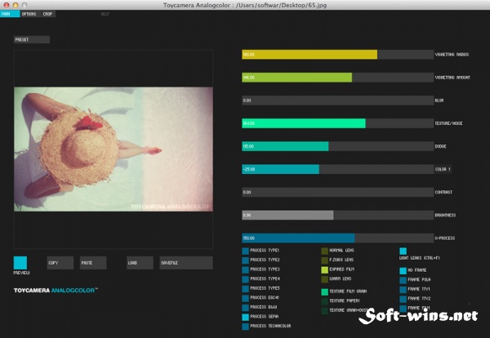This screenshot has width=490, height=338.
Task: Enable the Texture Grain+Dust option
Action: tap(325, 311)
